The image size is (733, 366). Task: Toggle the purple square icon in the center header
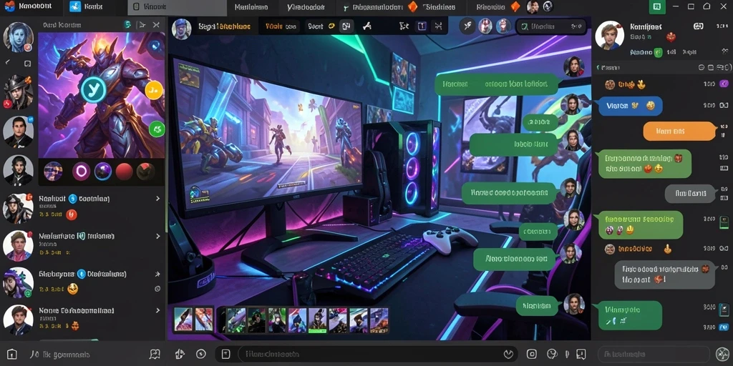pyautogui.click(x=422, y=26)
